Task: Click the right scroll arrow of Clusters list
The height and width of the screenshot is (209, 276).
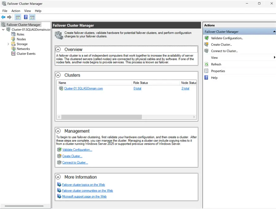Action: tap(194, 117)
